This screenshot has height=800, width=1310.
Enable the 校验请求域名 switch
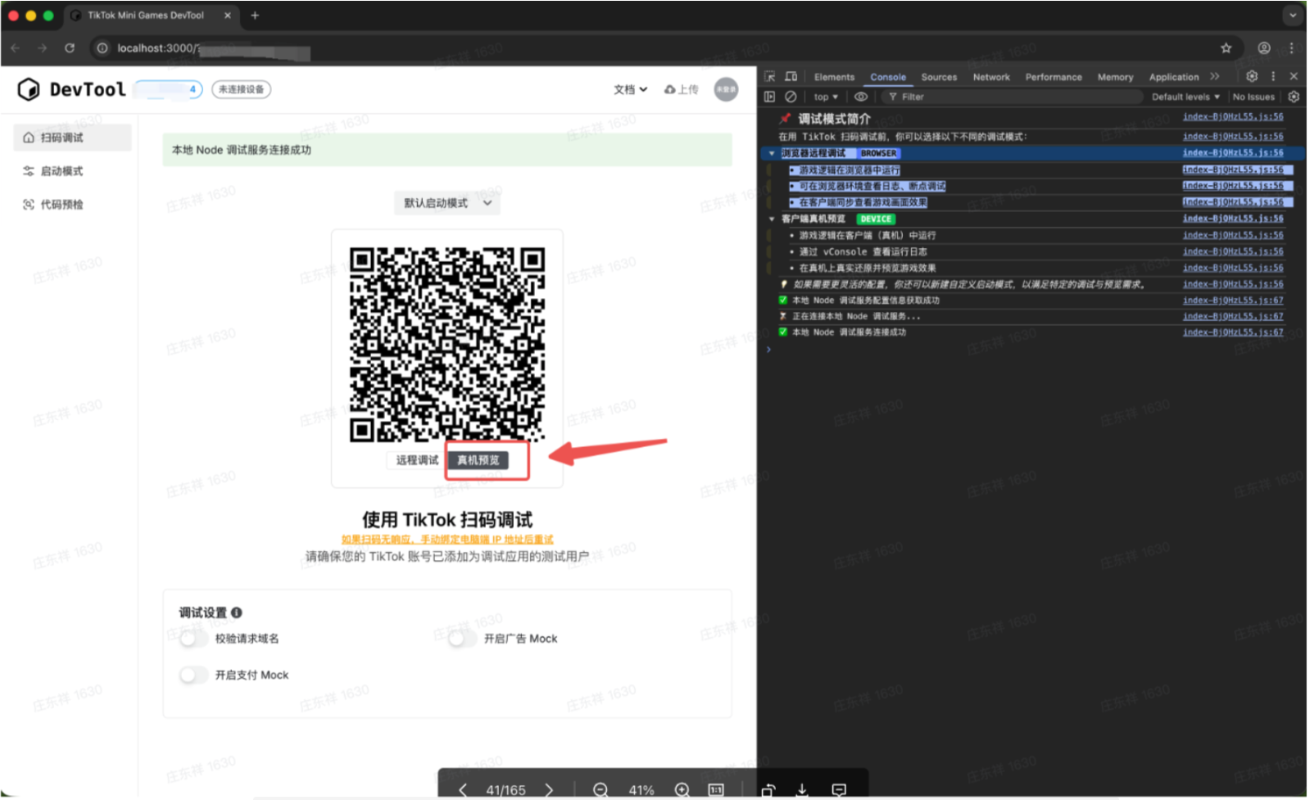193,639
